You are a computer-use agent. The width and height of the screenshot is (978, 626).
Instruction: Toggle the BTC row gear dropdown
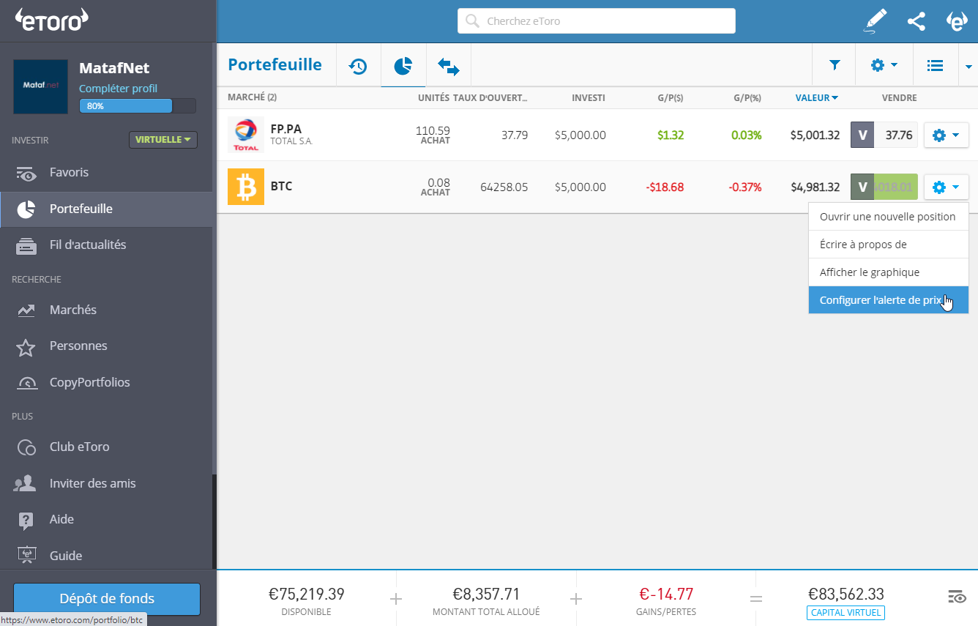pos(947,187)
